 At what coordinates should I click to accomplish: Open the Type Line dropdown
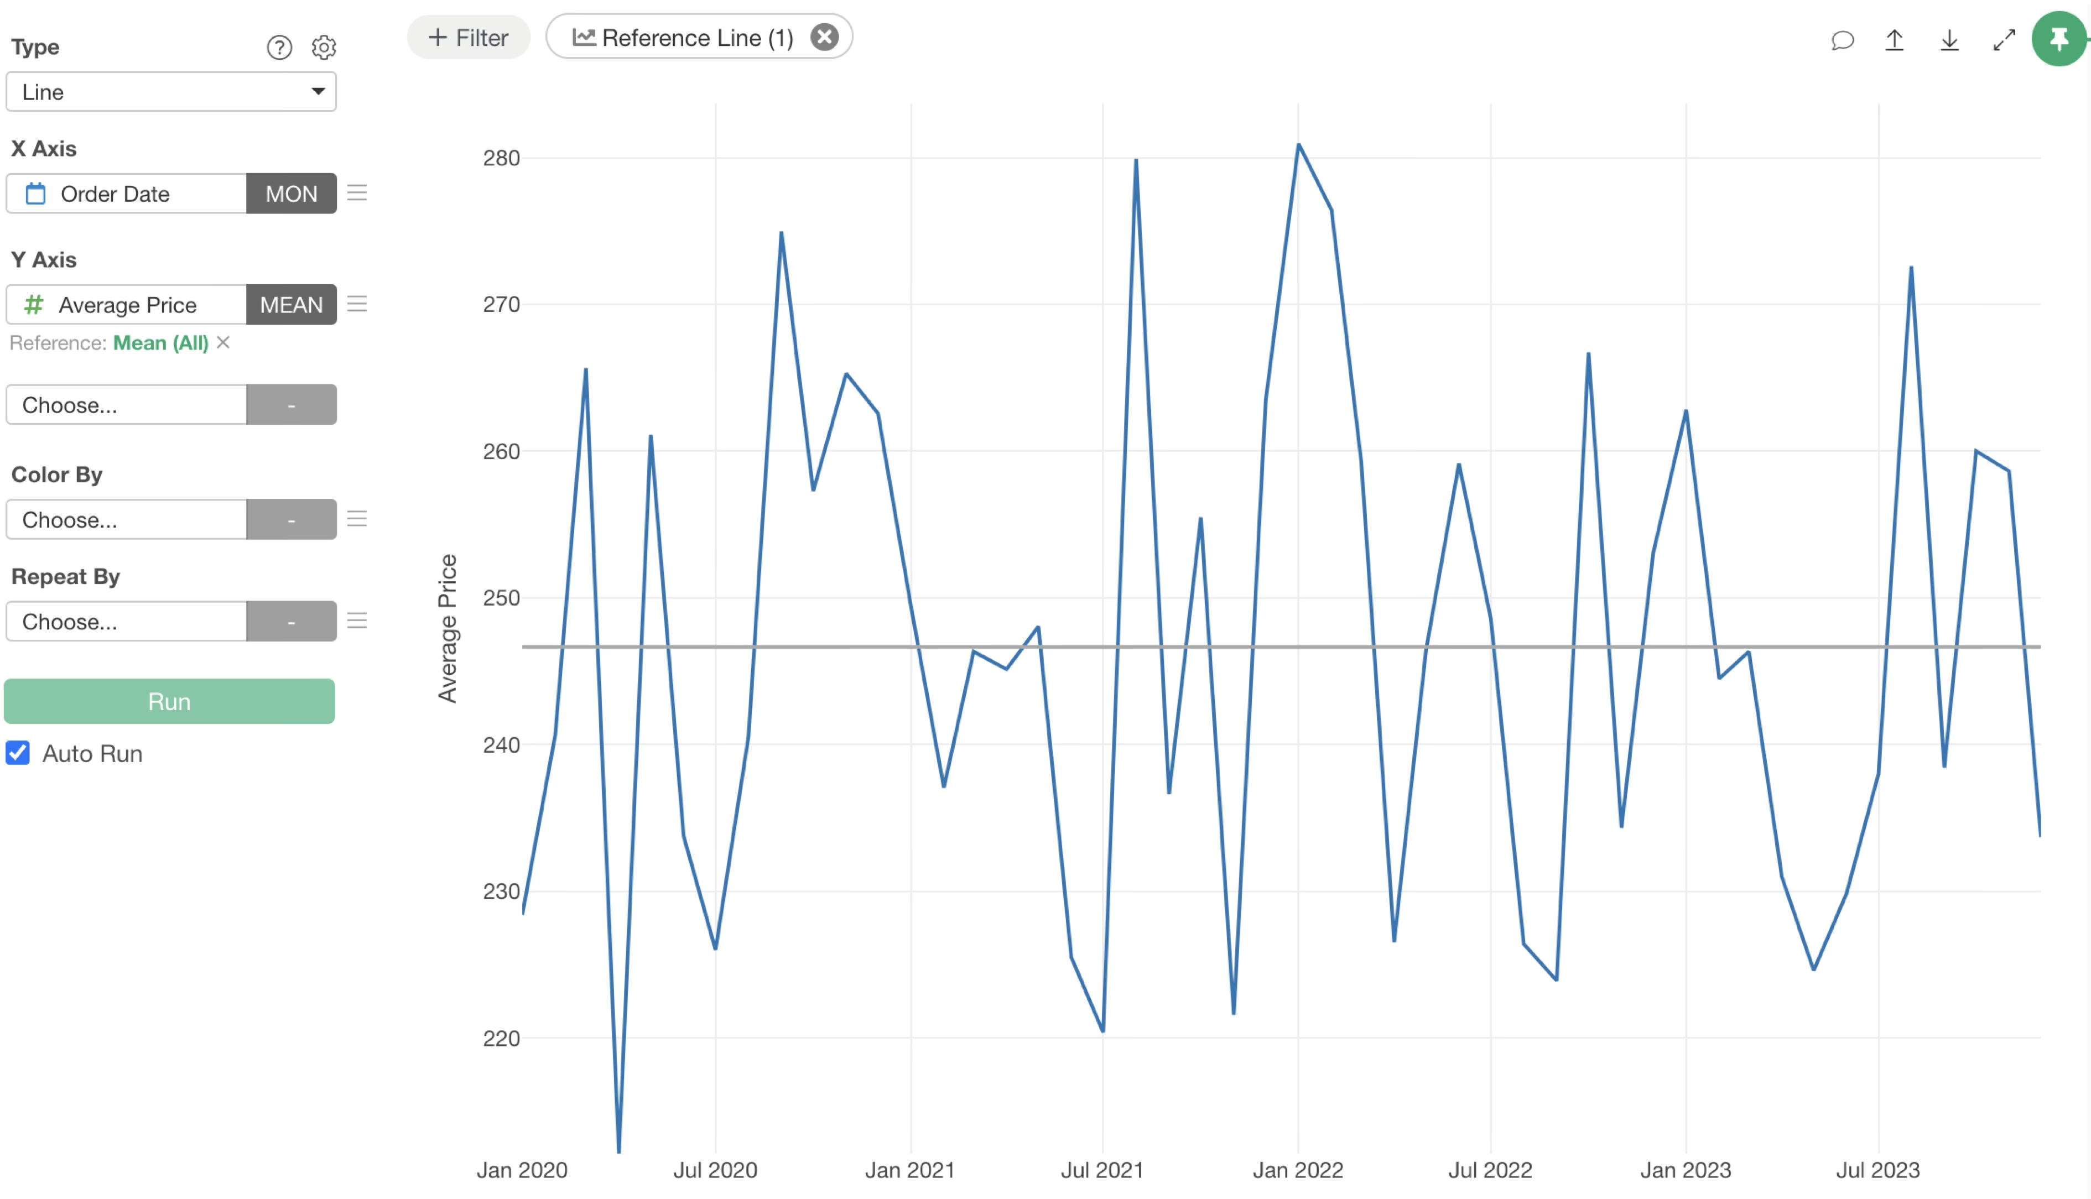pos(170,91)
